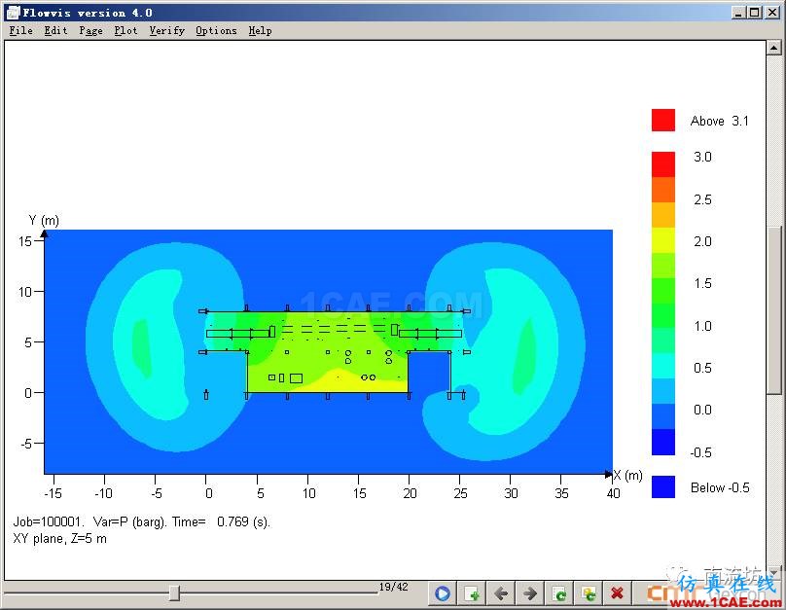Click the Flowvis title bar icon

(13, 13)
